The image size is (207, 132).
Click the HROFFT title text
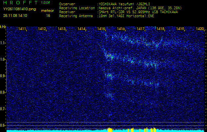19,3
